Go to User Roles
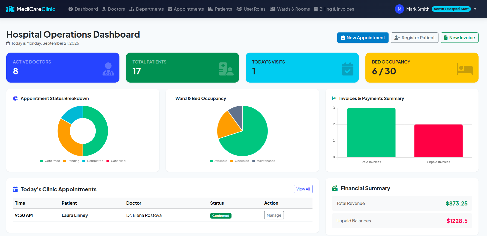Image resolution: width=487 pixels, height=236 pixels. tap(251, 9)
